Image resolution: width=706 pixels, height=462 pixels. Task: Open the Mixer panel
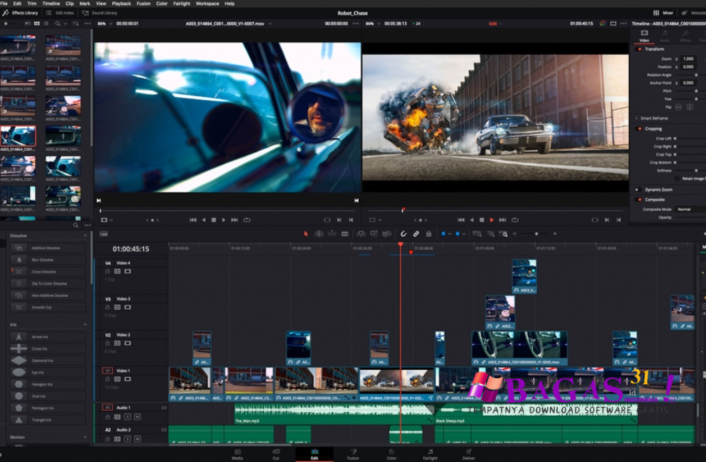click(663, 13)
